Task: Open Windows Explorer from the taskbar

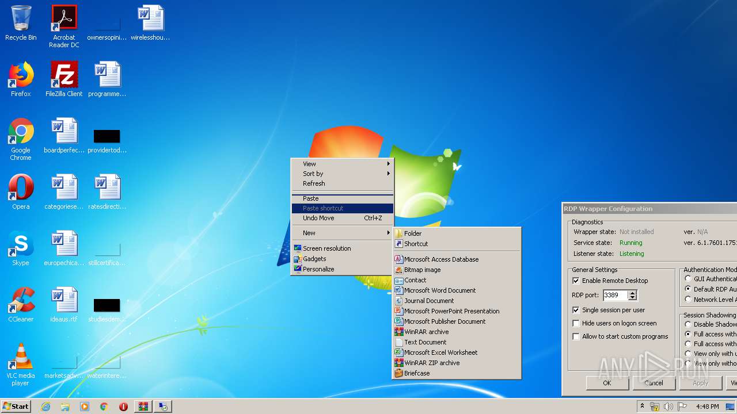Action: pos(65,407)
